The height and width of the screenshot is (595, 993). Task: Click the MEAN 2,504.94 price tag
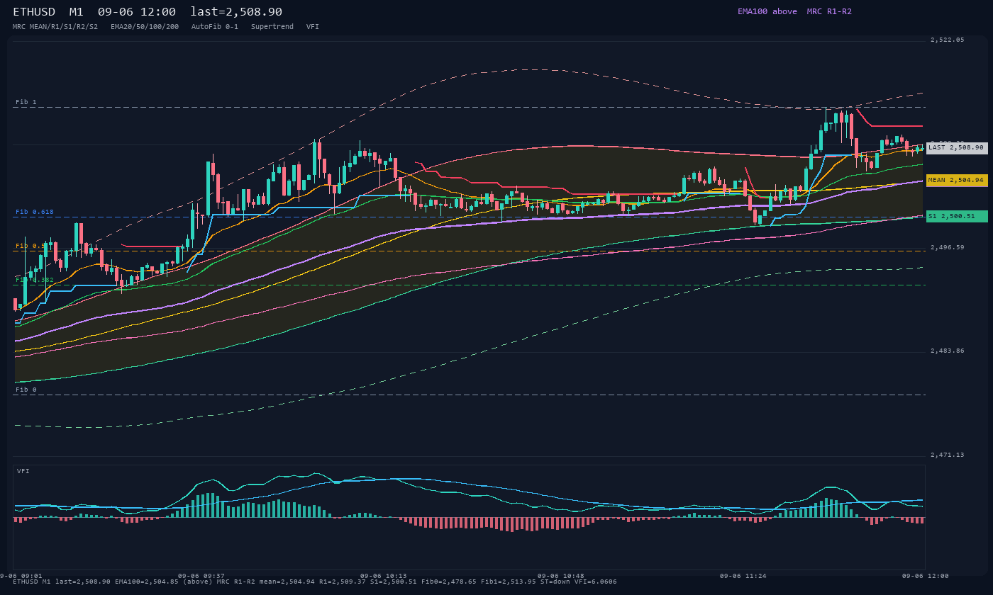coord(957,181)
